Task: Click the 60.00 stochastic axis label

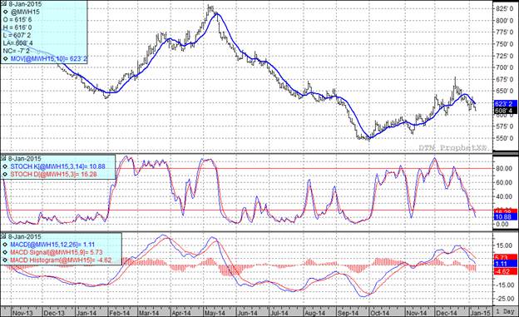Action: pyautogui.click(x=504, y=182)
